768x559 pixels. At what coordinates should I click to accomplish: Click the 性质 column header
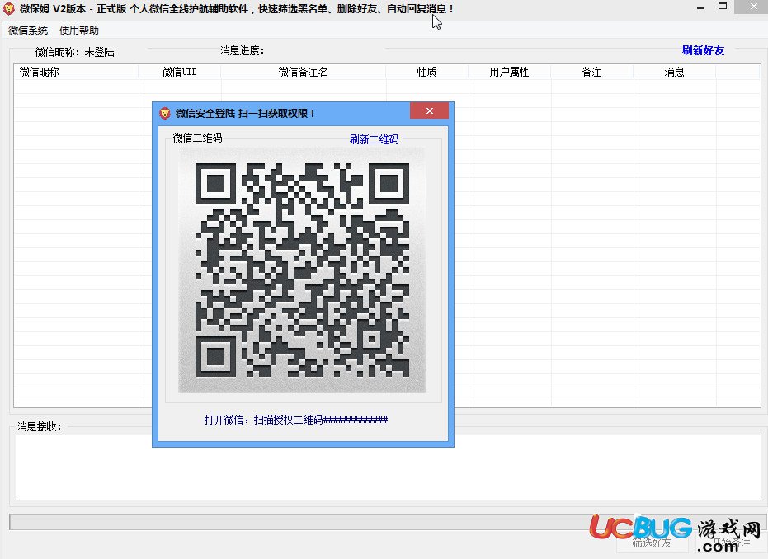pos(426,72)
